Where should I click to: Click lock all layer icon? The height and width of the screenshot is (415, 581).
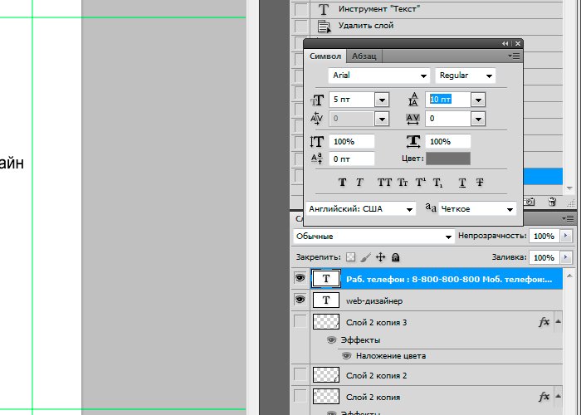pyautogui.click(x=396, y=258)
